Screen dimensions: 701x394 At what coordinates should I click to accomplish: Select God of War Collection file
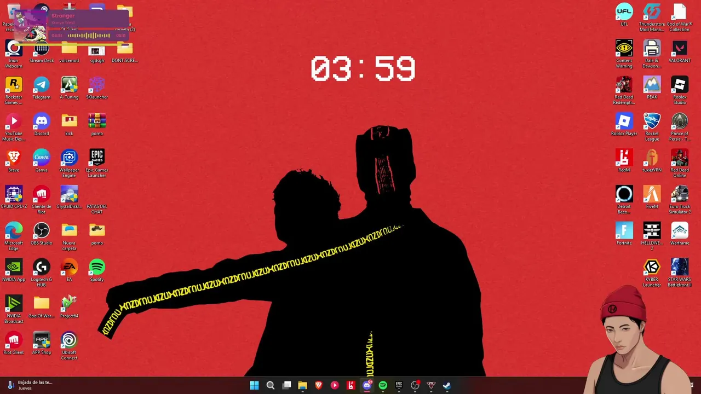tap(680, 18)
